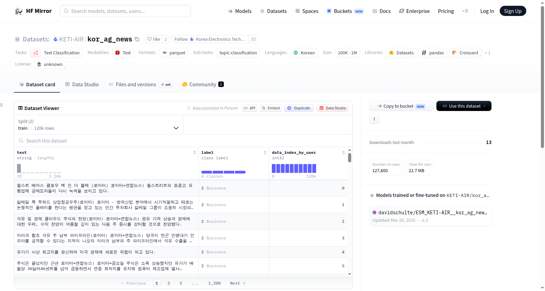Open the three-dot more options menu
This screenshot has height=291, width=545.
[x=374, y=119]
